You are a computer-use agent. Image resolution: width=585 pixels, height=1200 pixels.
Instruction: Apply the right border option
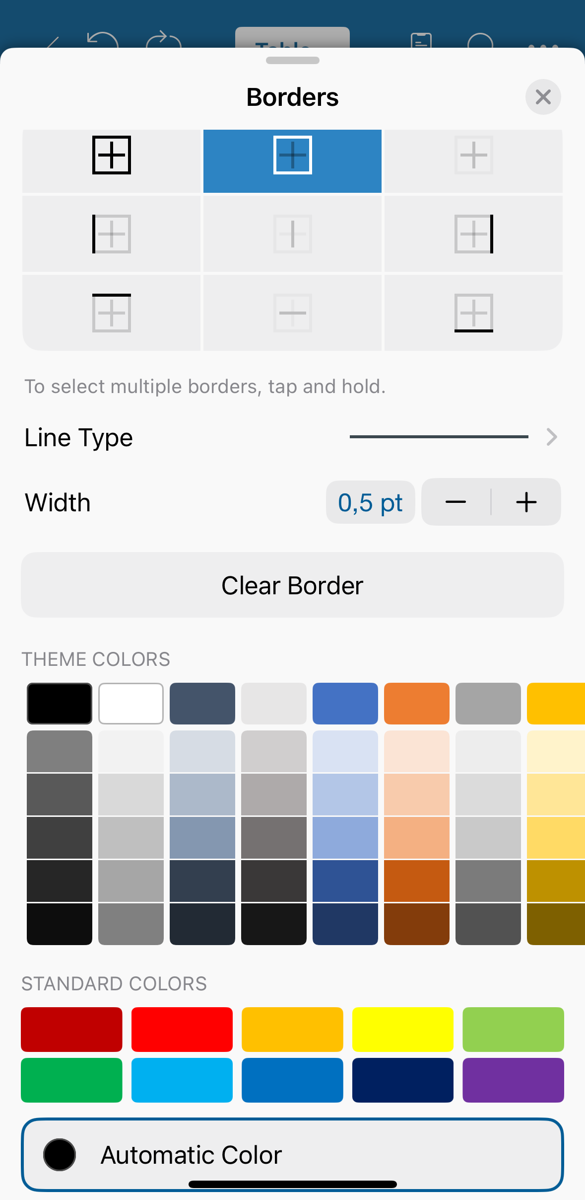473,234
